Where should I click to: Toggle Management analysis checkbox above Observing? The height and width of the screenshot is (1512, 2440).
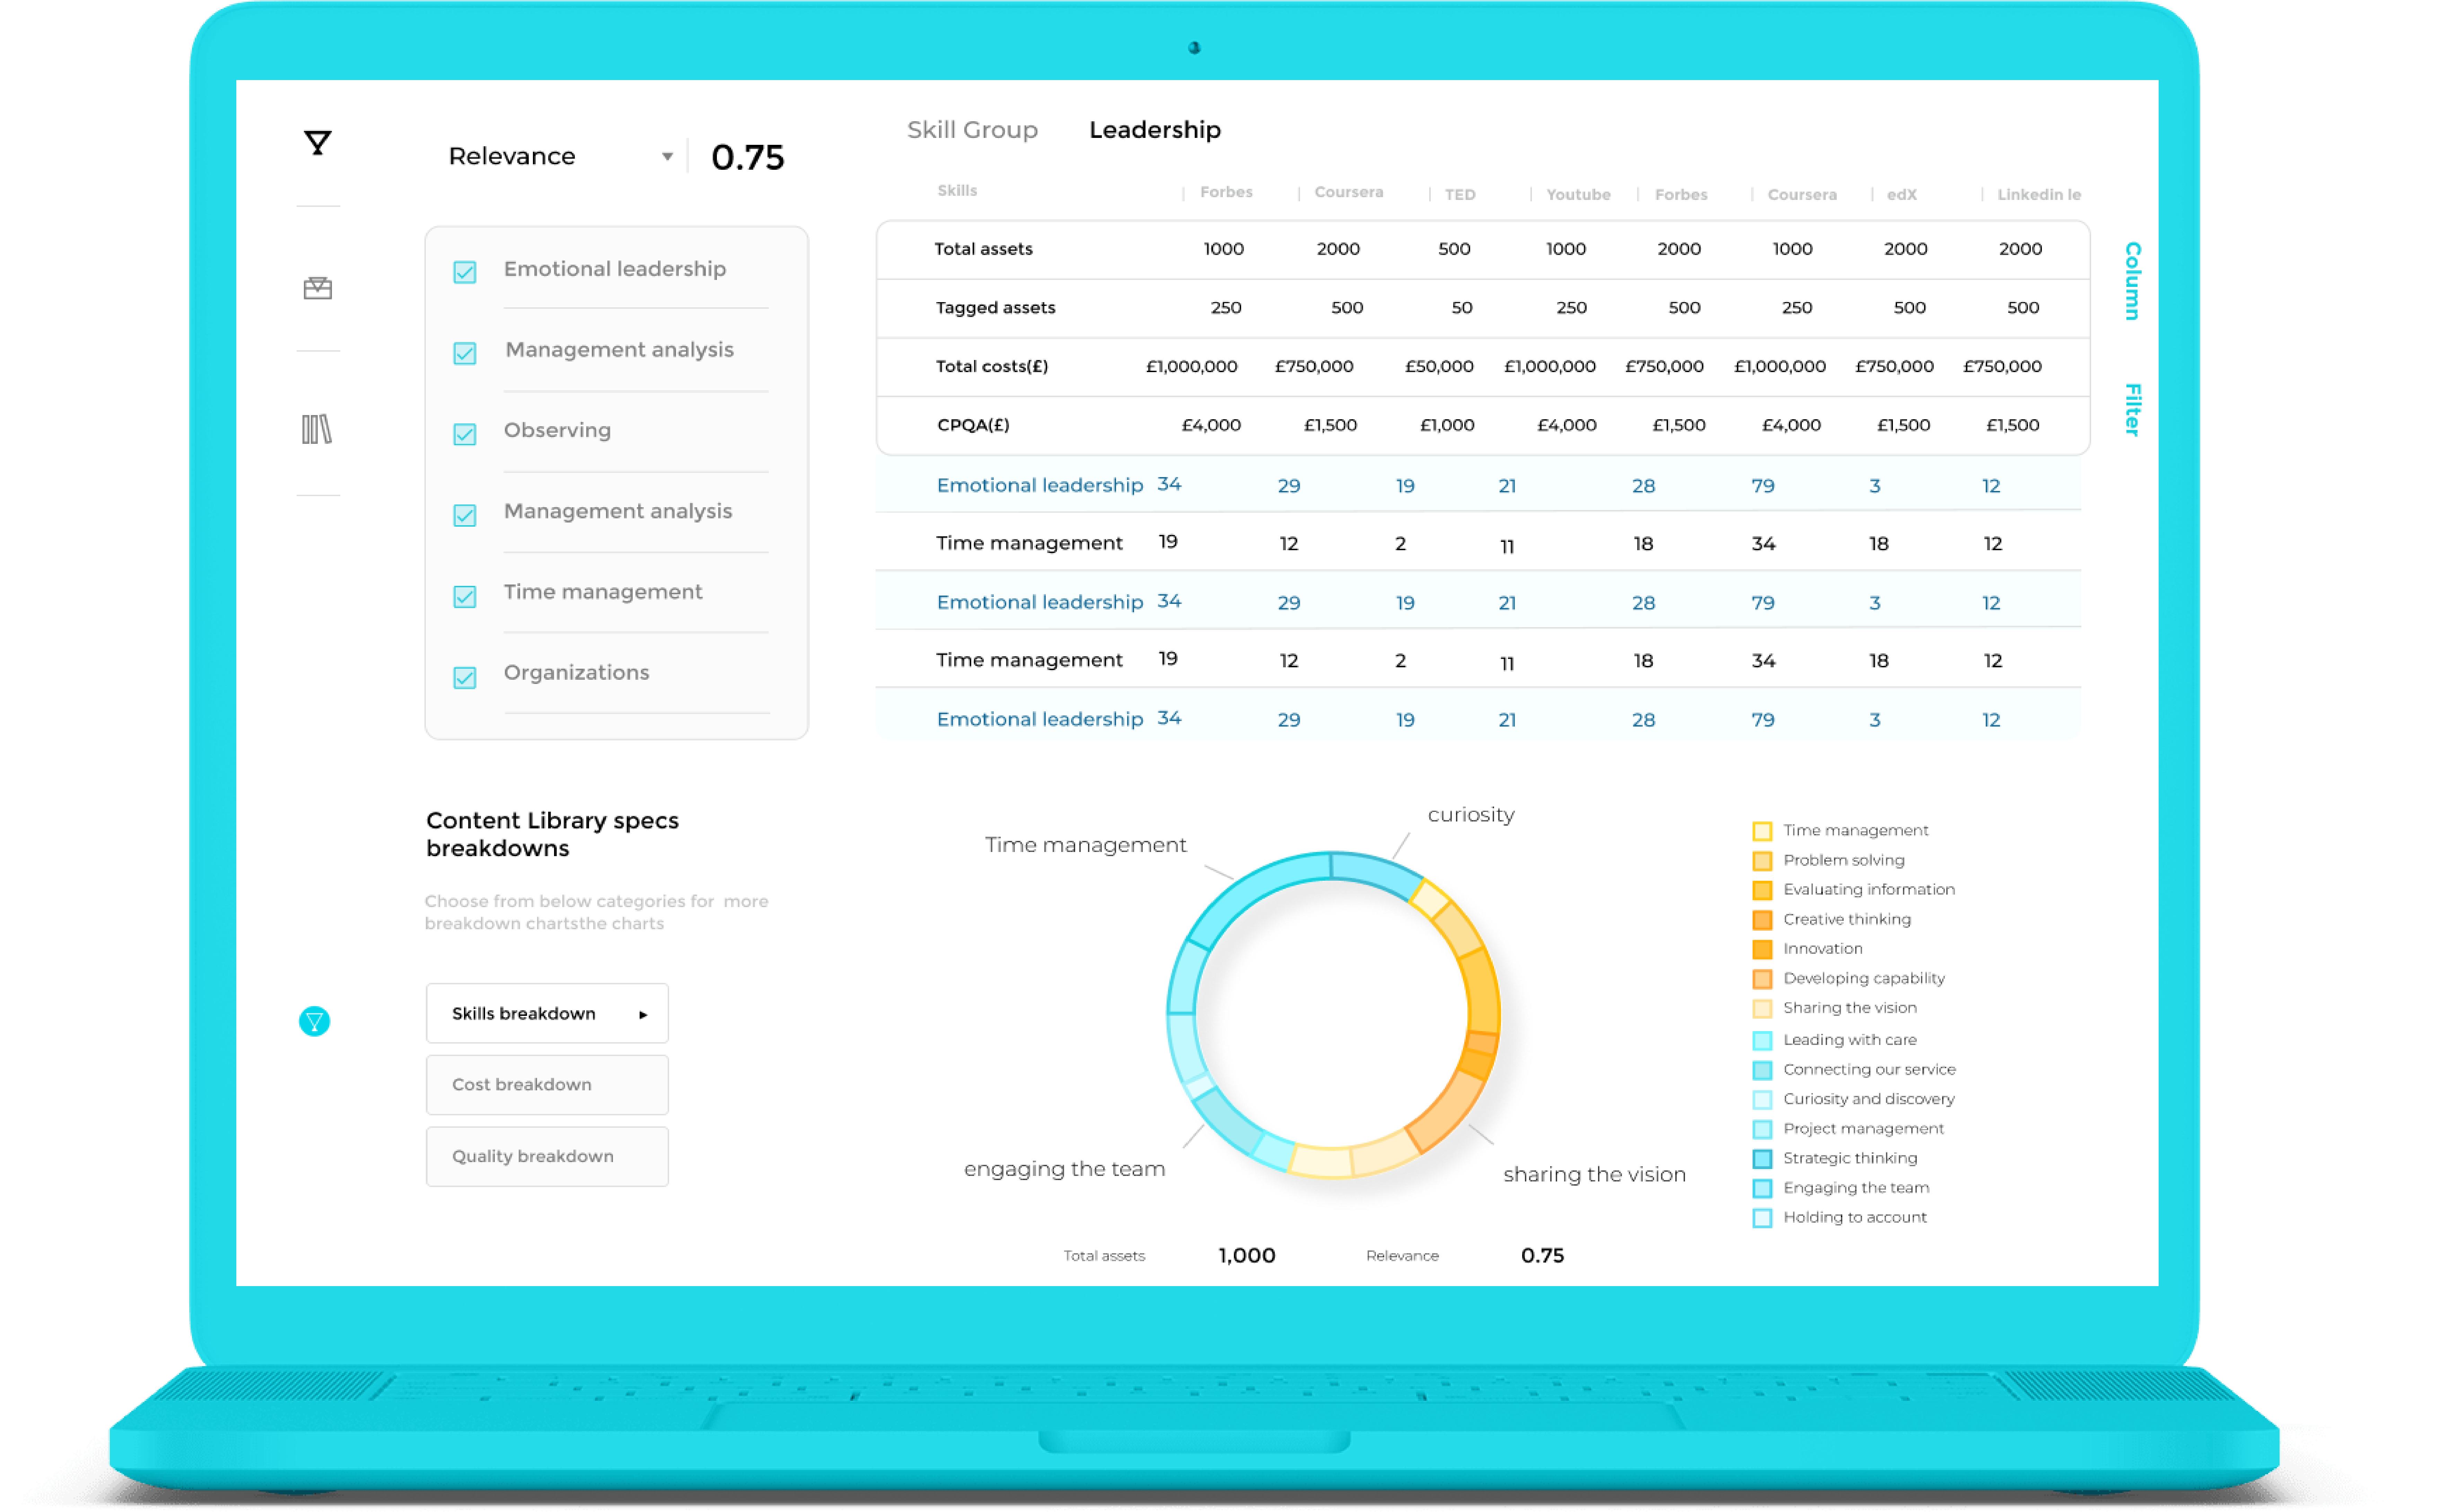point(465,353)
